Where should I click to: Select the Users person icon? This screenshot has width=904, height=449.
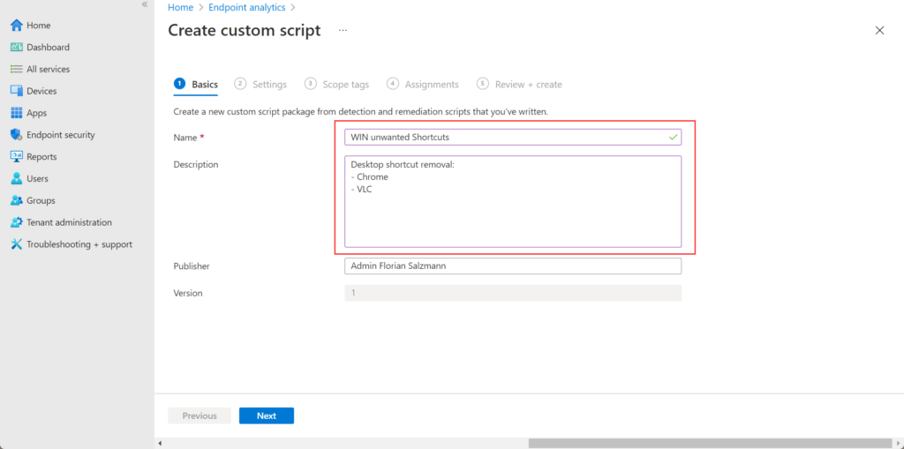point(17,179)
